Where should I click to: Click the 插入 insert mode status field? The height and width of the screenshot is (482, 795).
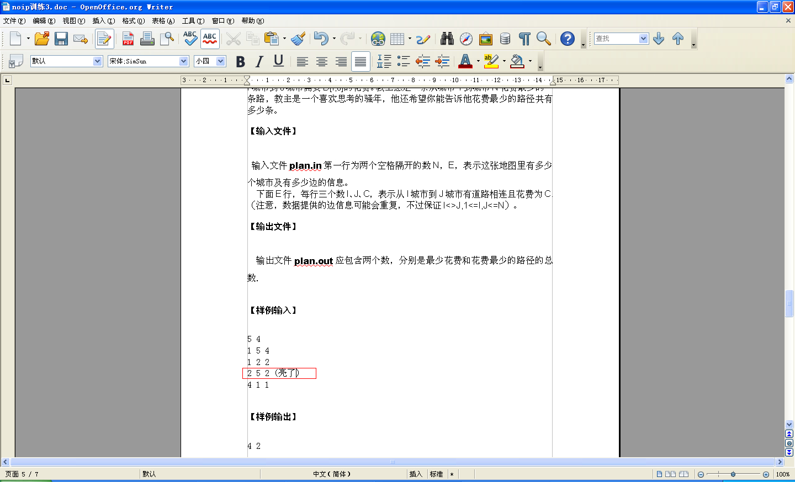(416, 474)
